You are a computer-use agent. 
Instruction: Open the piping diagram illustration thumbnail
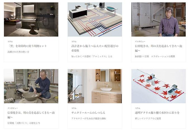(x=95, y=19)
